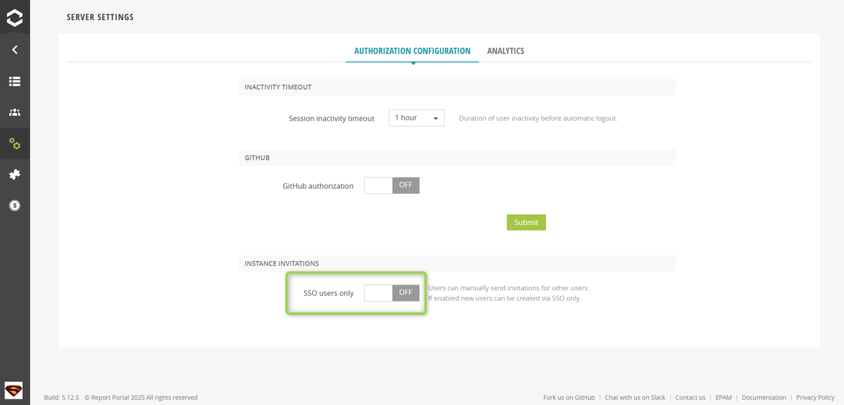Open the dollar sign icon in sidebar
The width and height of the screenshot is (844, 405).
[x=15, y=206]
